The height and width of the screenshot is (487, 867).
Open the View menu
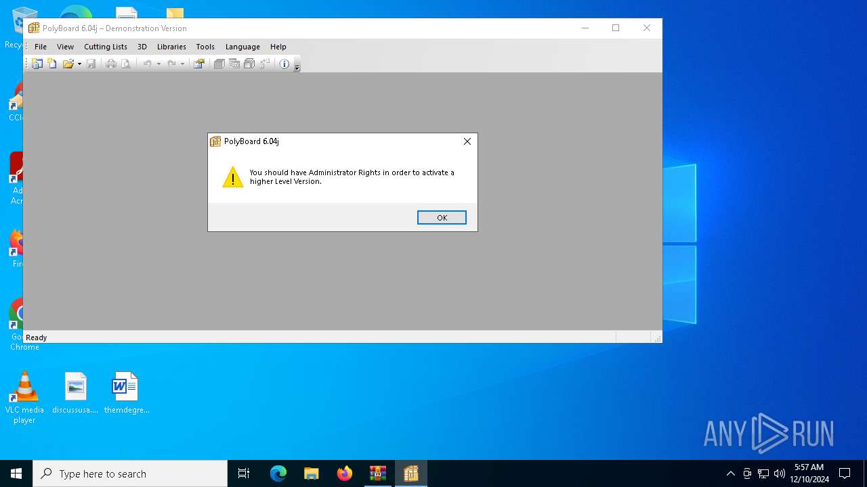click(x=65, y=47)
